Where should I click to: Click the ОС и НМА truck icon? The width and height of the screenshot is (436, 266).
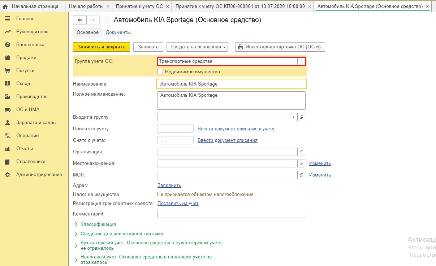pos(8,110)
